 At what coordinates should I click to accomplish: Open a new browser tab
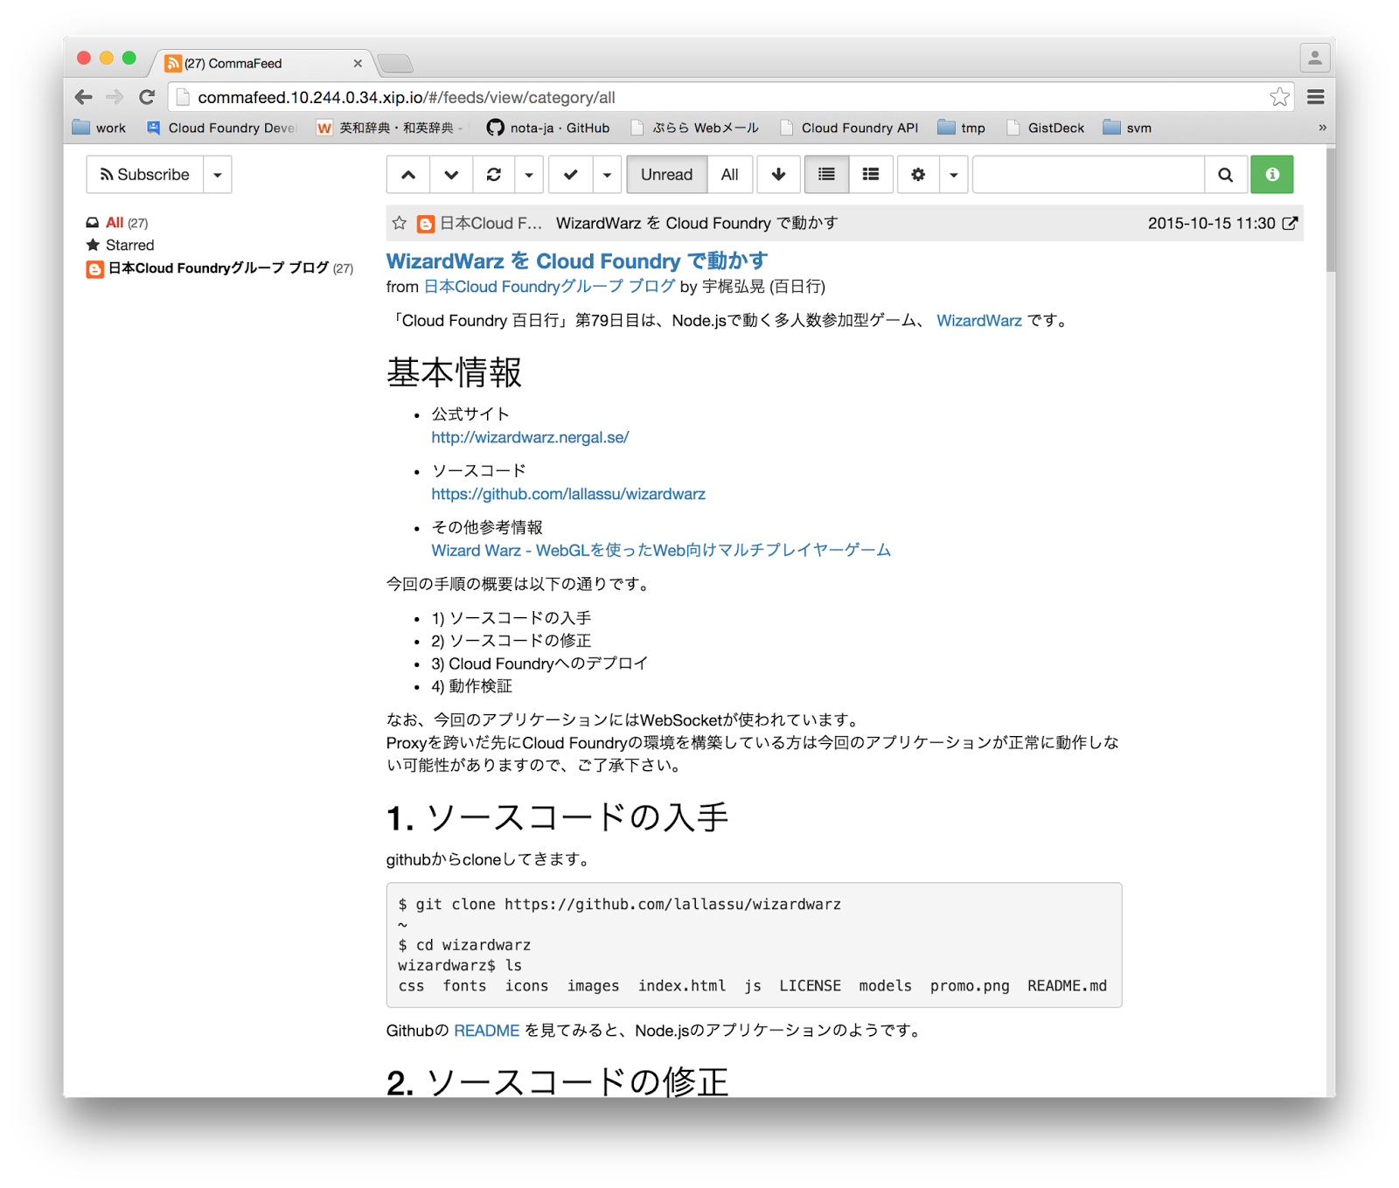click(x=395, y=63)
